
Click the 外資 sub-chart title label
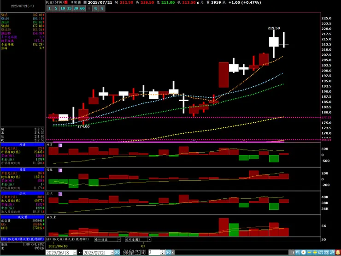50,144
